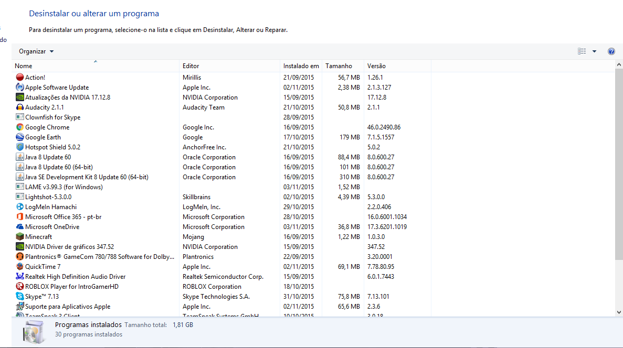
Task: Click the Programas instalados icon in details pane
Action: click(34, 332)
